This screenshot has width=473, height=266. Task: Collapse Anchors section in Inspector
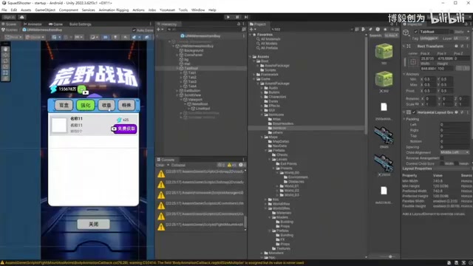pos(404,74)
